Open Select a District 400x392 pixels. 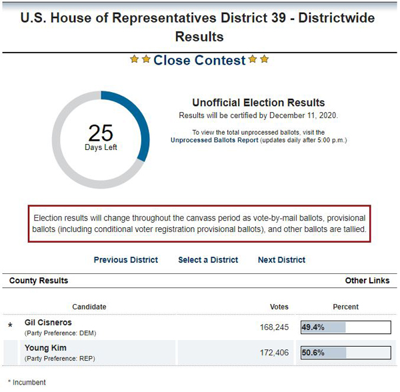[208, 259]
